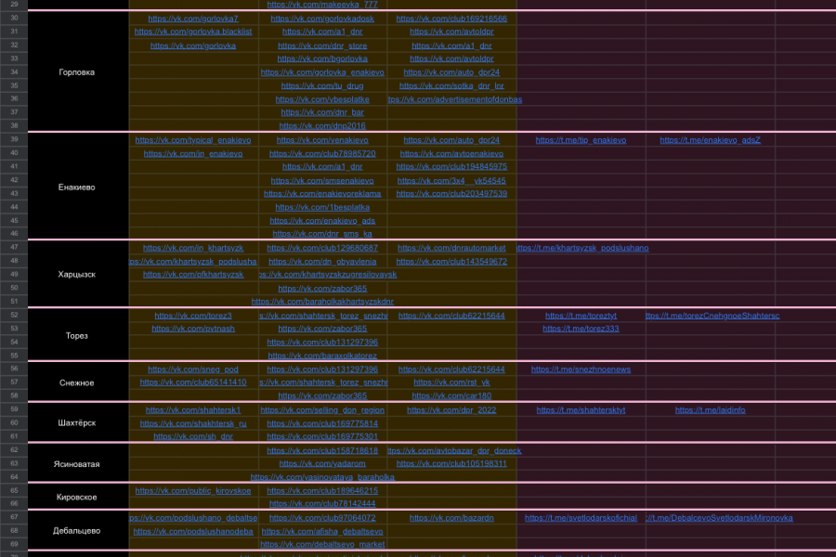Open the vk.com/club78985720 link
Viewport: 836px width, 557px height.
coord(322,154)
